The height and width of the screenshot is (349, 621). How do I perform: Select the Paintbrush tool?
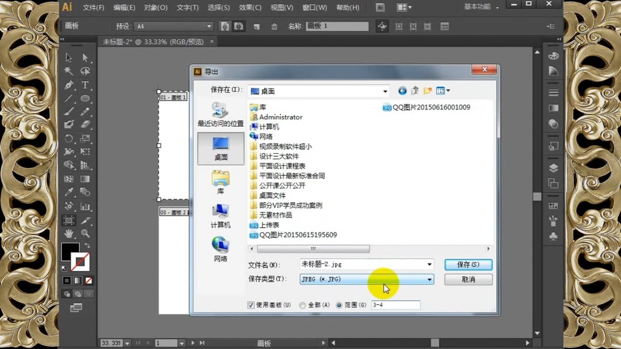coord(68,111)
